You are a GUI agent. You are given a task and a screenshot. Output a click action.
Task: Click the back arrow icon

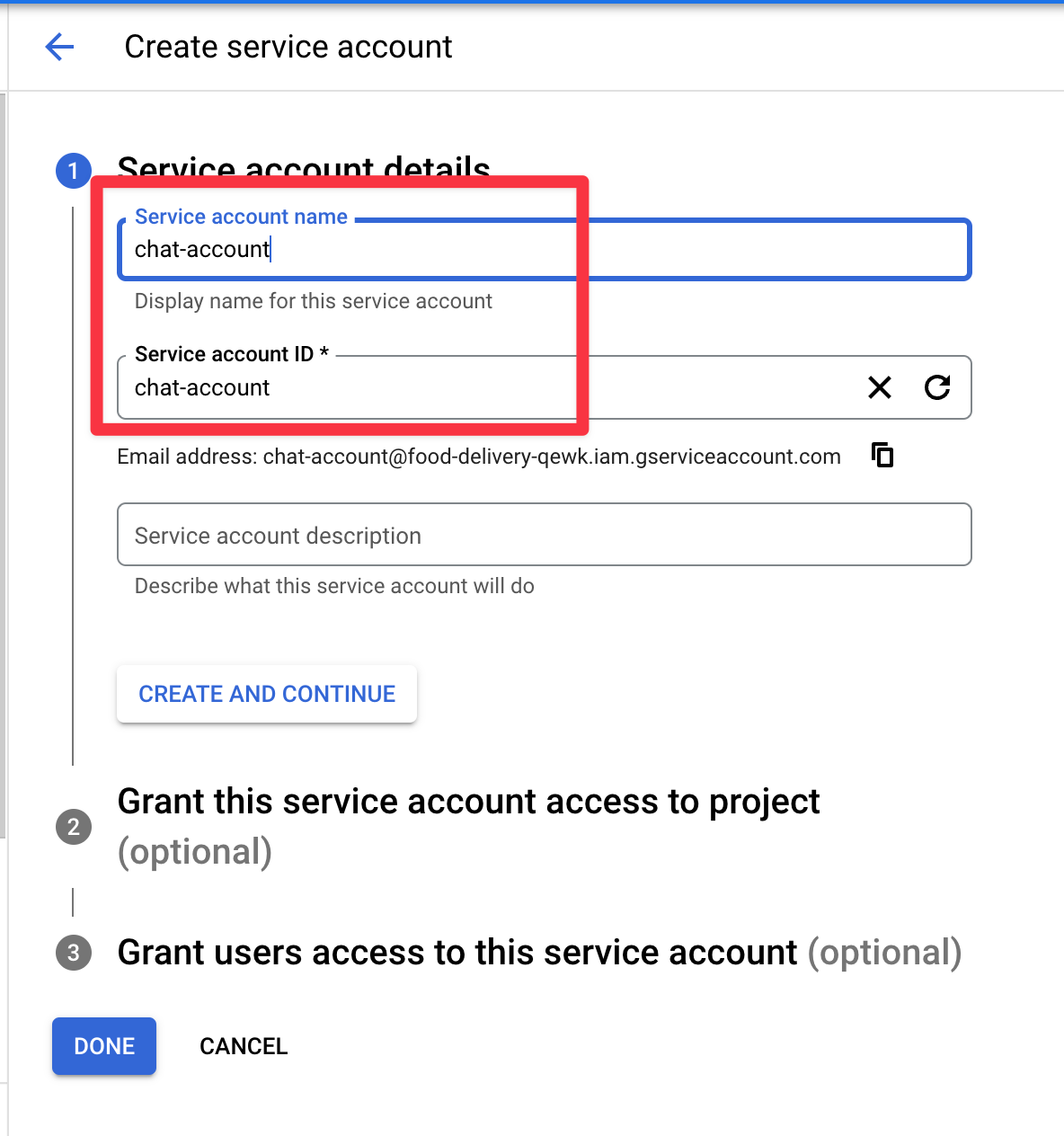coord(59,47)
